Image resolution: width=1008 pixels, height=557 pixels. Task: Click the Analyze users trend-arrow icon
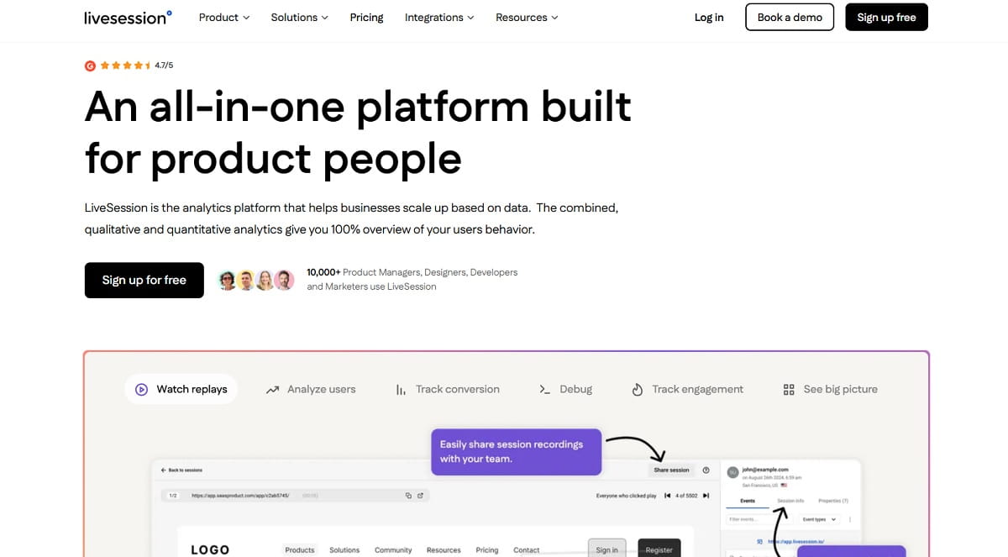click(x=272, y=390)
